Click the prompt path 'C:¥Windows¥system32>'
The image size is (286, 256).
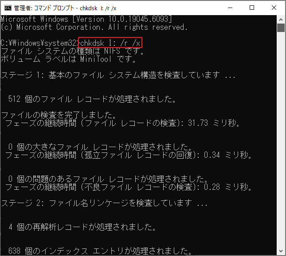[x=40, y=43]
